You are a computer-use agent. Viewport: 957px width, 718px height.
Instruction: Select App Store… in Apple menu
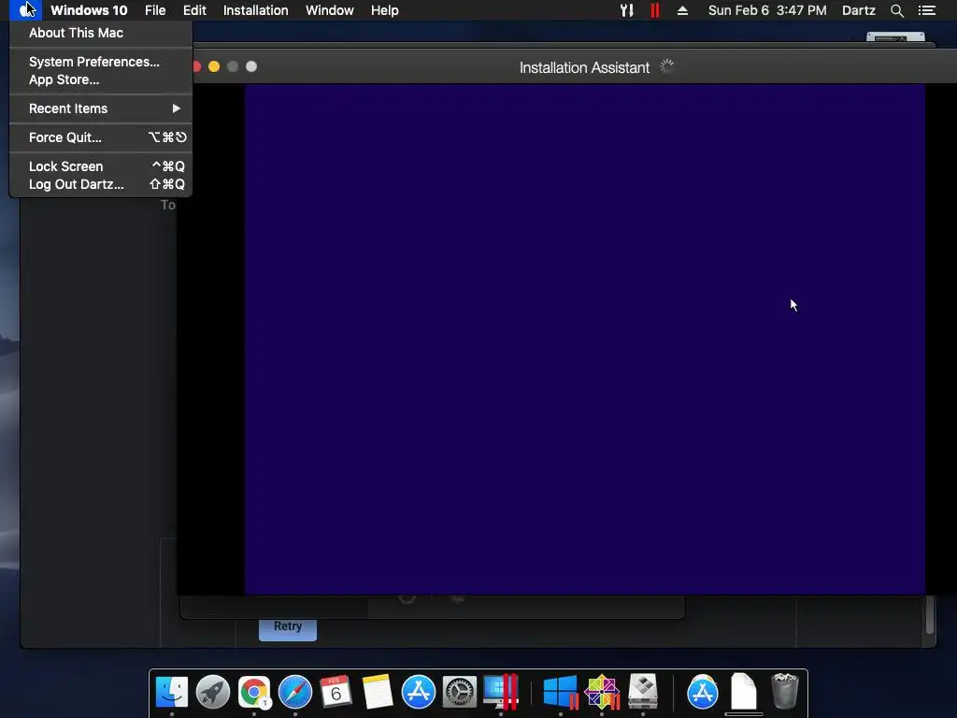click(101, 80)
